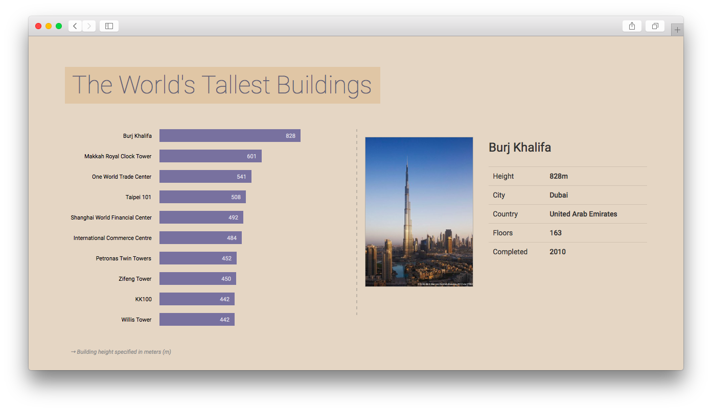Click the Makkah Royal Clock Tower label
712x411 pixels.
[118, 156]
